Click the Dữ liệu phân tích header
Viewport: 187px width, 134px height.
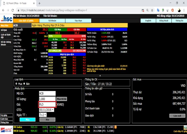coord(107,29)
